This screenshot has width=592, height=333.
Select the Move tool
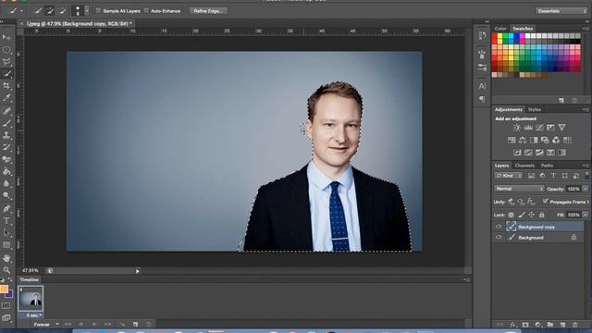(6, 37)
